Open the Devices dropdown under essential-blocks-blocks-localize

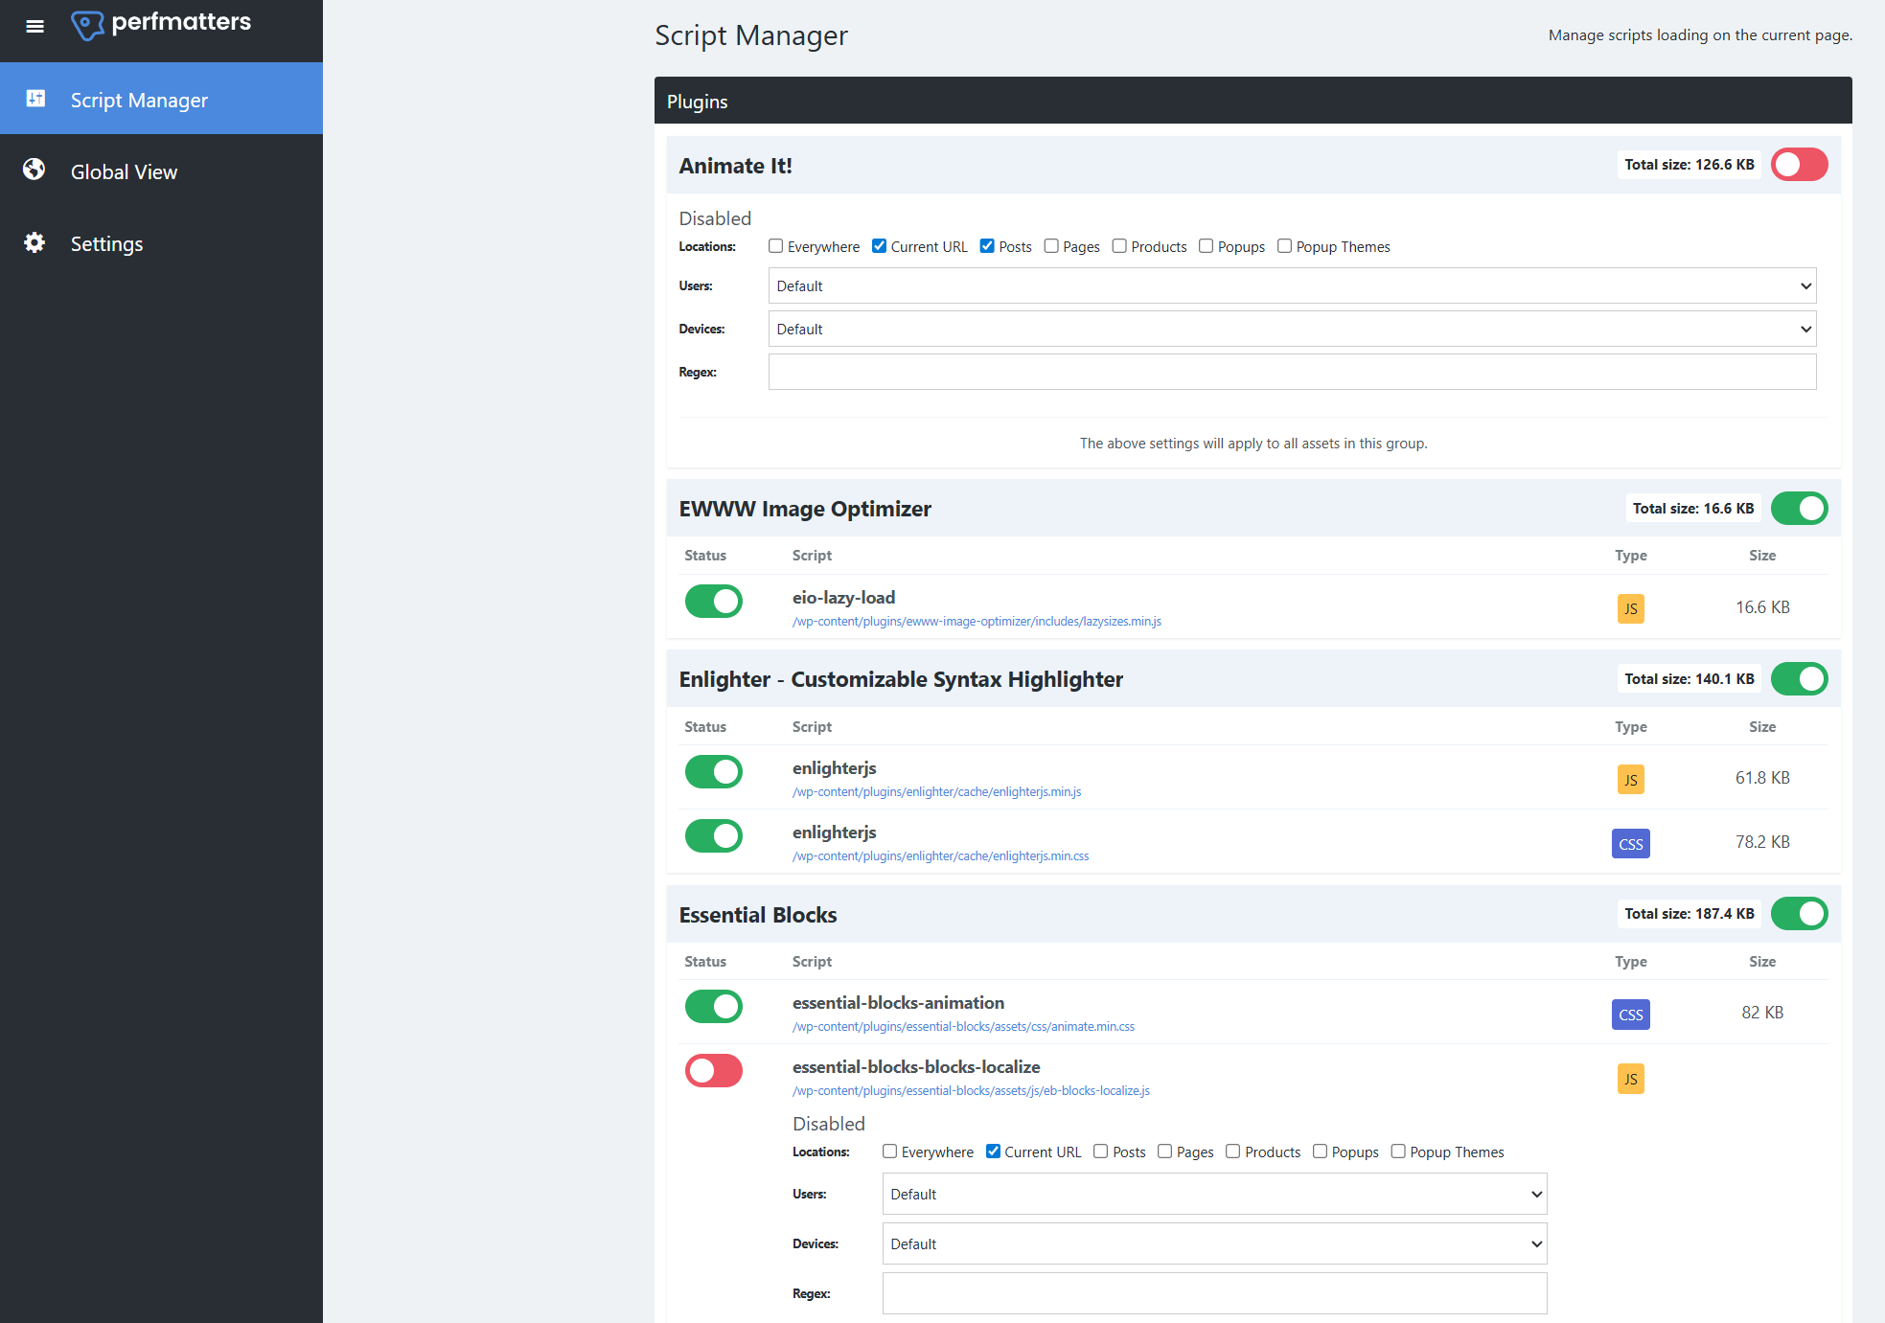click(x=1213, y=1243)
